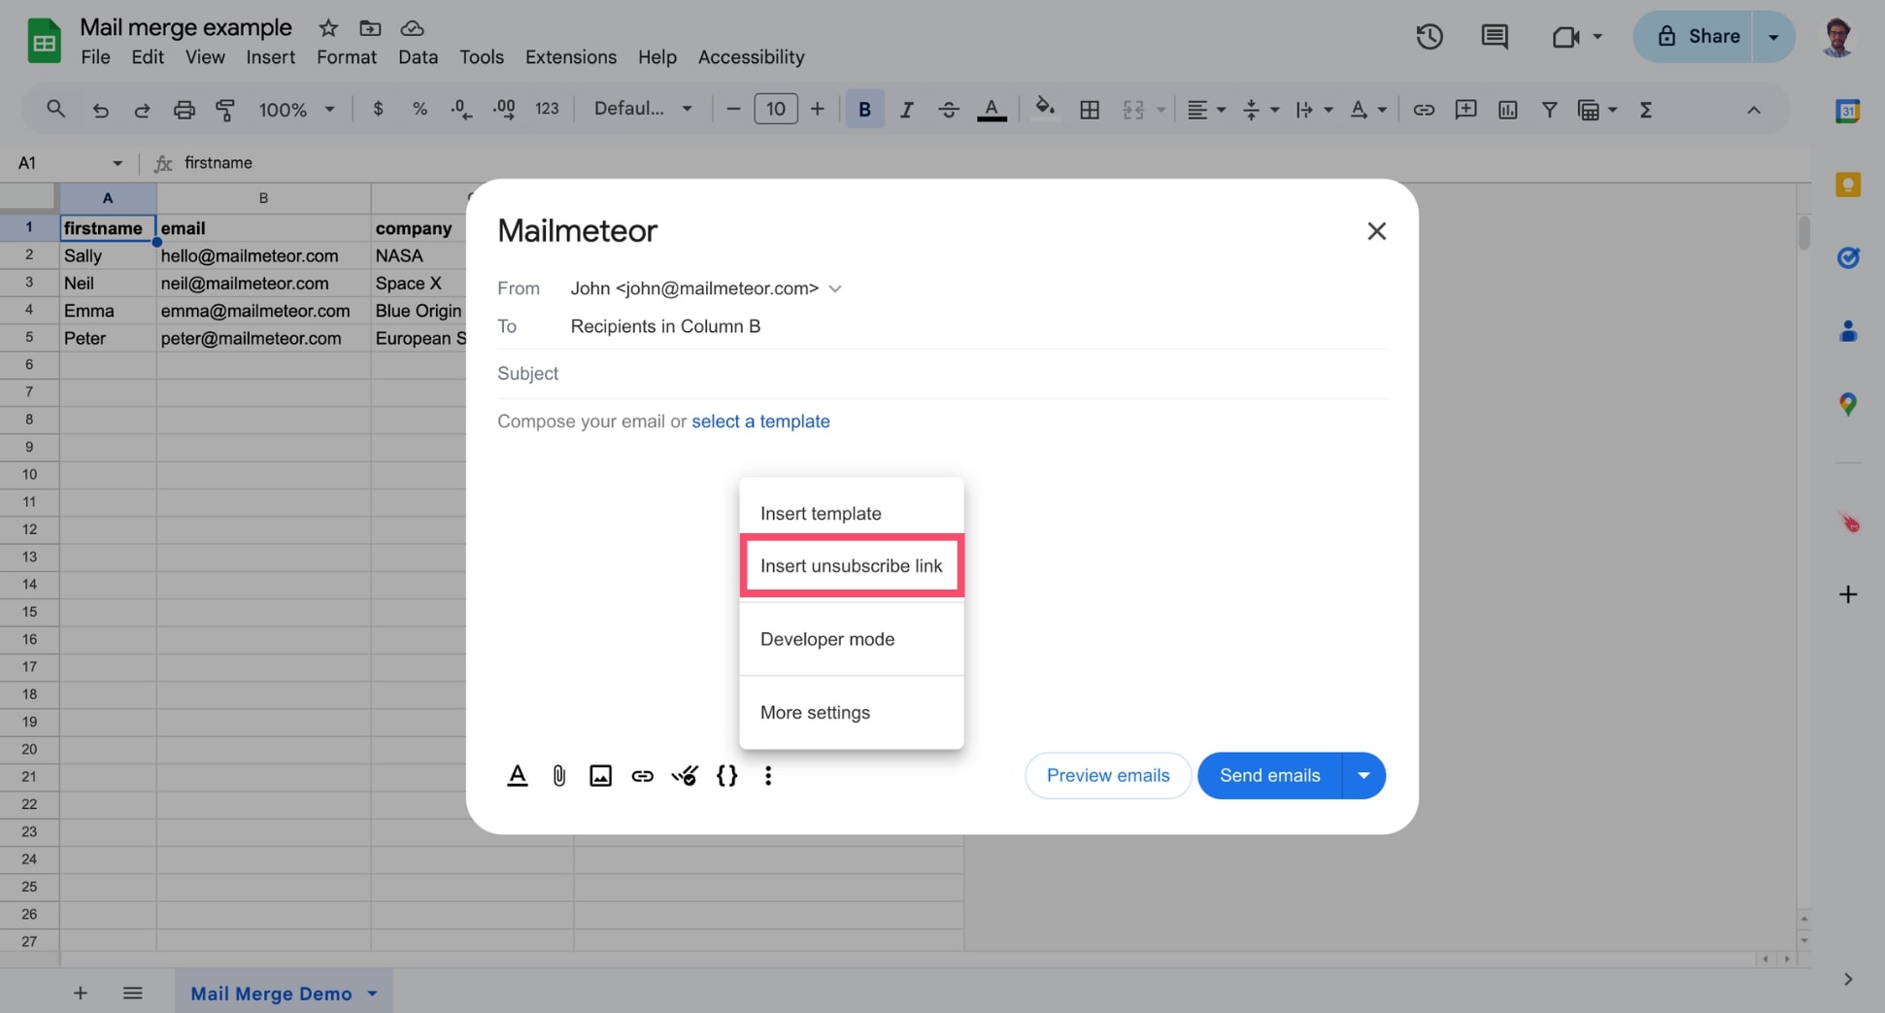The width and height of the screenshot is (1885, 1013).
Task: Select the paint format roller tool
Action: (x=225, y=110)
